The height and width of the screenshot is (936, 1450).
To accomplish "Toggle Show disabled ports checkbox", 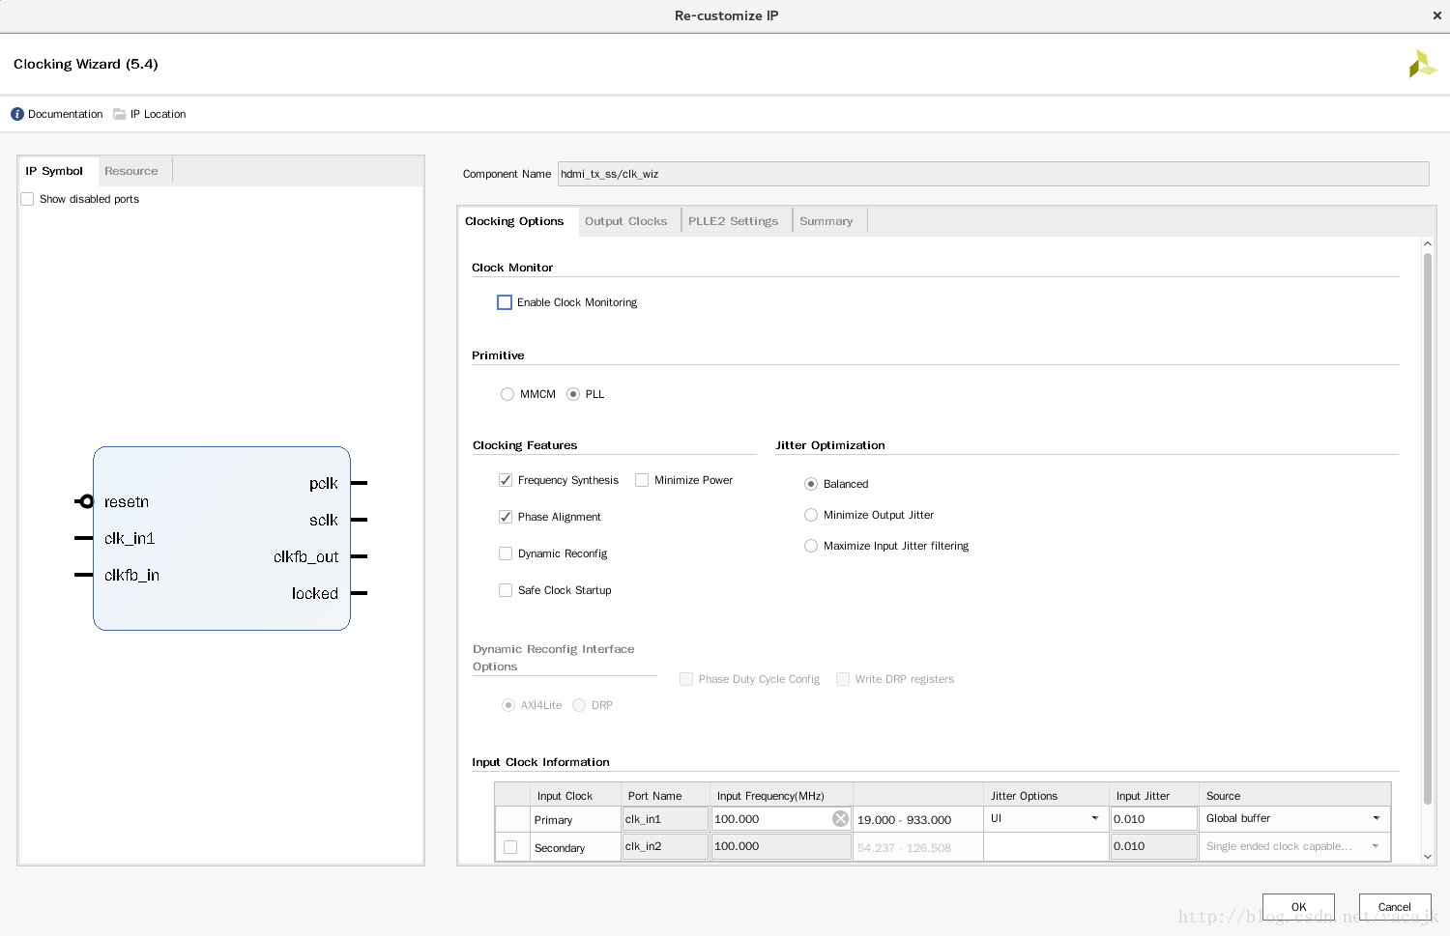I will (27, 199).
